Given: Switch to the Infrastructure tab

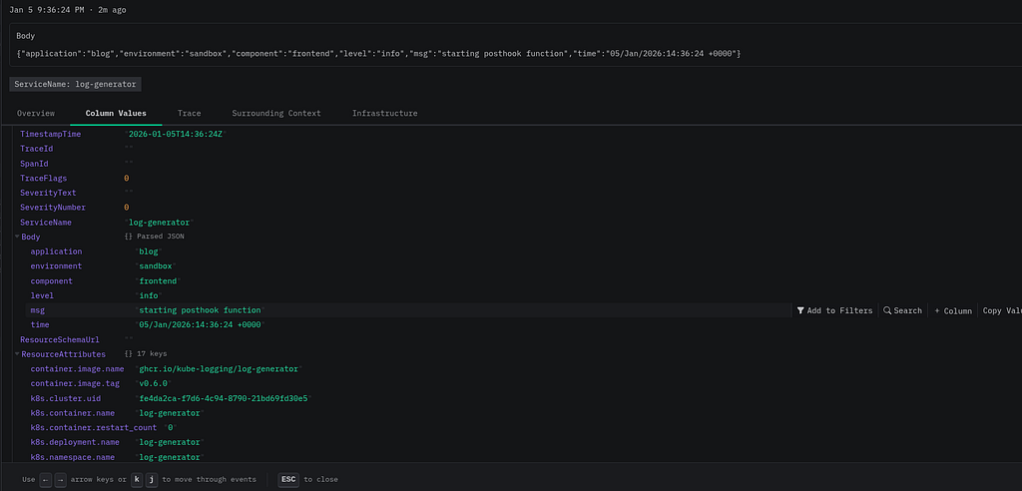Looking at the screenshot, I should [384, 113].
